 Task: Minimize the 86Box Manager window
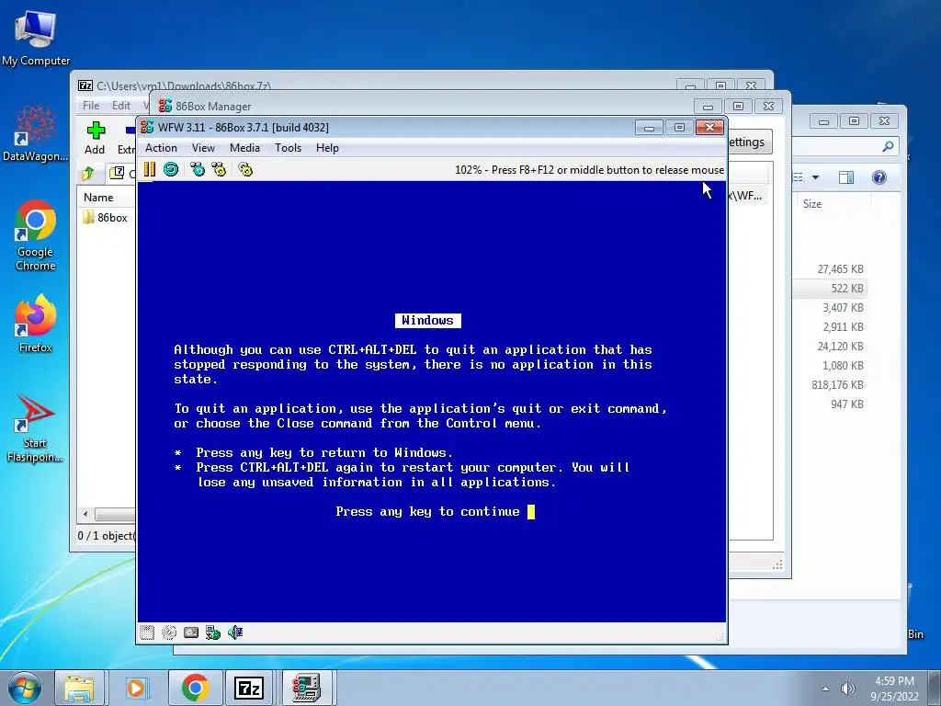[x=709, y=107]
